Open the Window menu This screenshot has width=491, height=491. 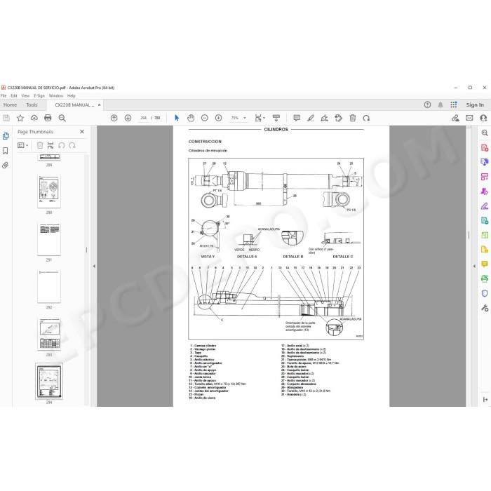[56, 96]
